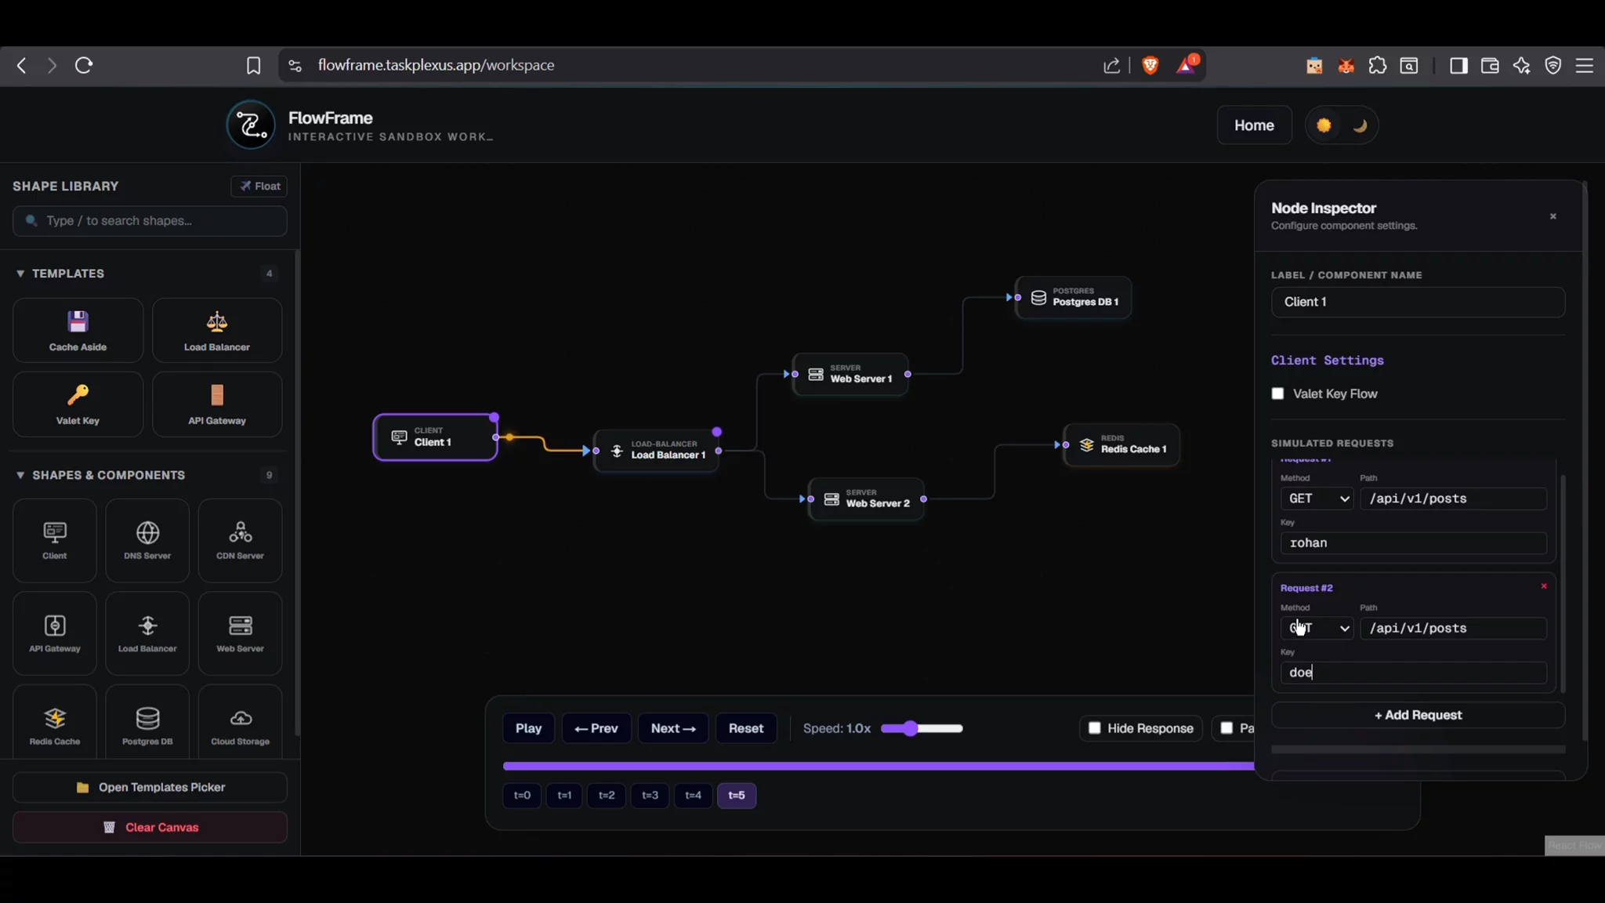
Task: Select the Load Balancer 1 node
Action: [657, 450]
